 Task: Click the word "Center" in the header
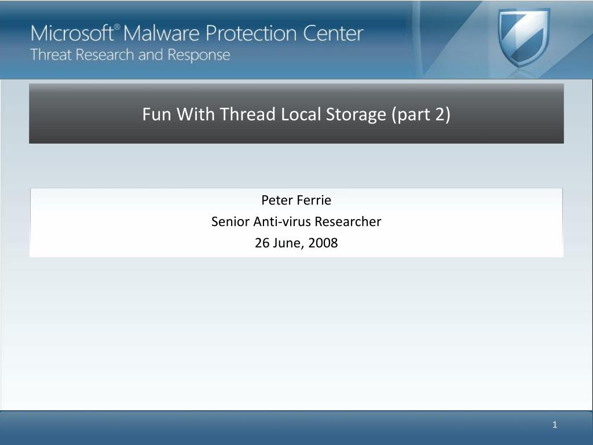click(x=333, y=33)
